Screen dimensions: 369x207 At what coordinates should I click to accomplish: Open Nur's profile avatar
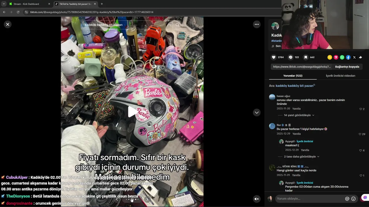[272, 126]
